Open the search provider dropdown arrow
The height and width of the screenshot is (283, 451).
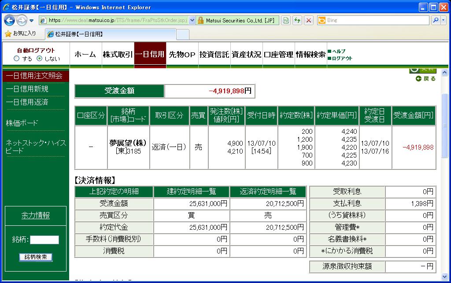[443, 20]
